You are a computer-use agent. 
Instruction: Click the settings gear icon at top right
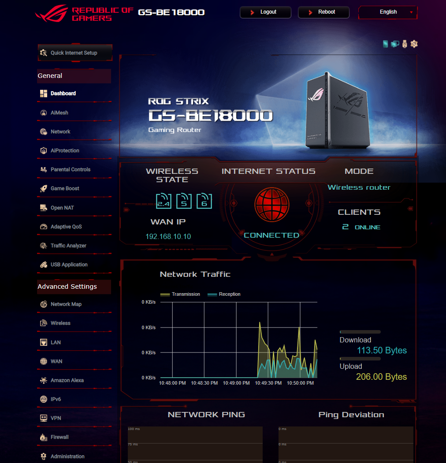pyautogui.click(x=414, y=44)
